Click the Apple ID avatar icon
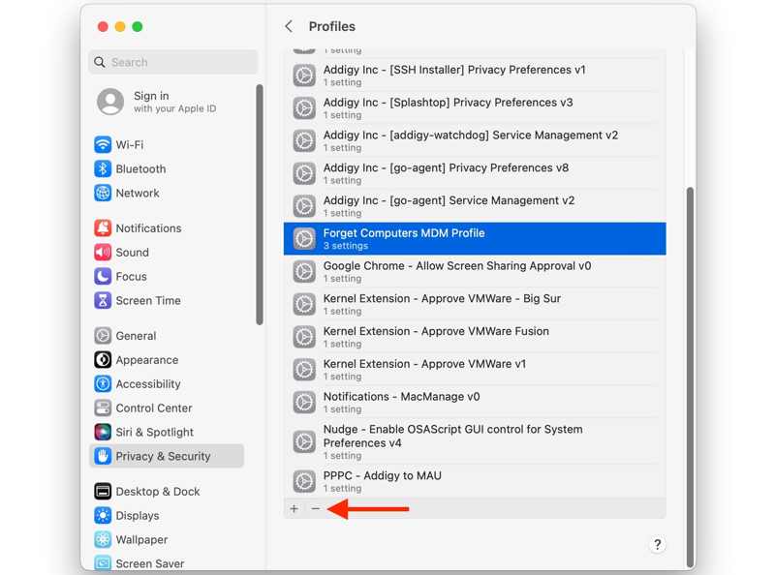This screenshot has height=575, width=775. [110, 102]
